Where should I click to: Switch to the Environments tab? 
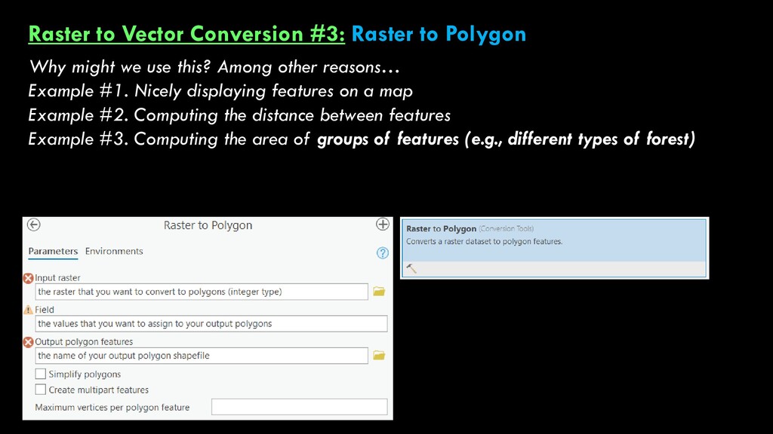point(114,251)
